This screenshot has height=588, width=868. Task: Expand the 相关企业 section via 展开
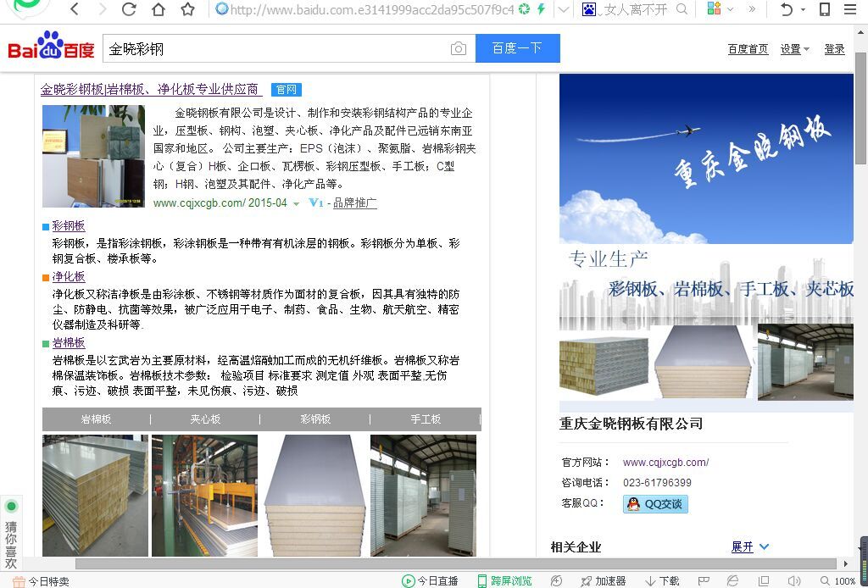point(749,547)
